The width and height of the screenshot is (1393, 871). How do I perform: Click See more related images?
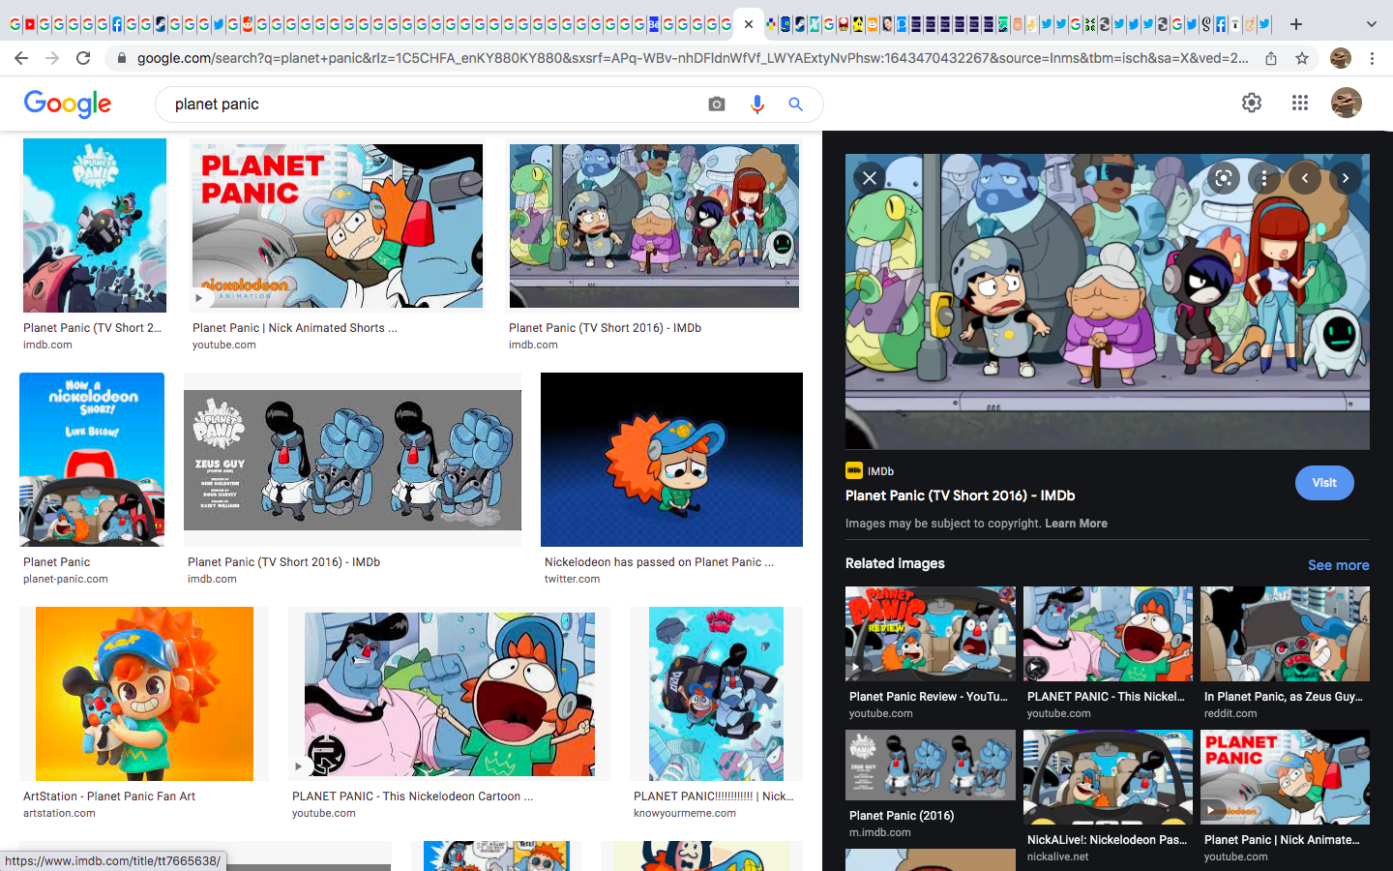1339,565
